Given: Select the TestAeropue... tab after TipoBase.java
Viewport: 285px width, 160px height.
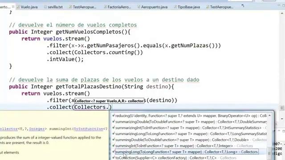Looking at the screenshot, I should point(220,7).
